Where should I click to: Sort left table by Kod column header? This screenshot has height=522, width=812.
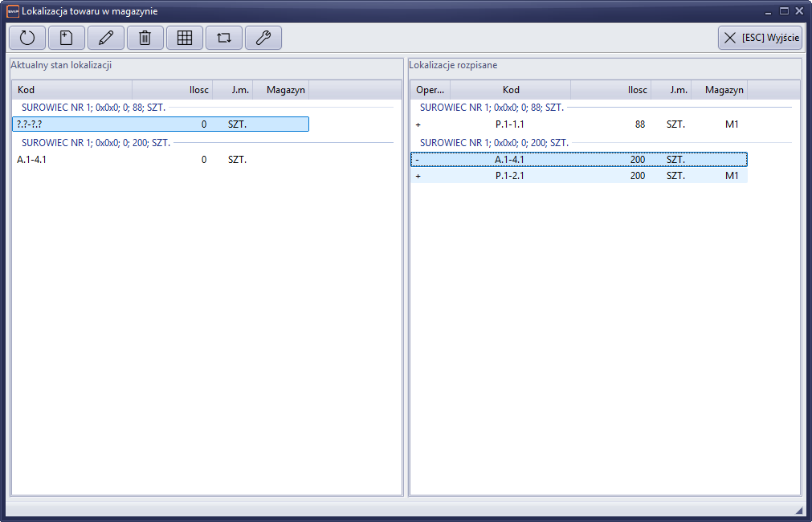coord(72,90)
